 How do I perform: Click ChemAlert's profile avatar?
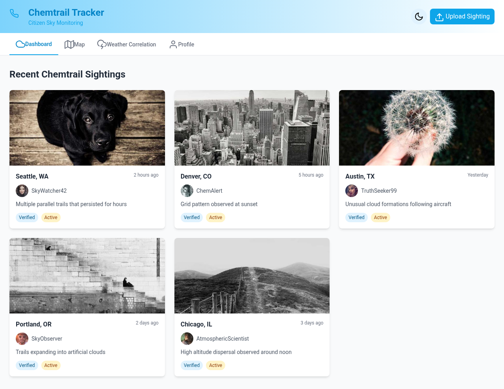tap(187, 191)
